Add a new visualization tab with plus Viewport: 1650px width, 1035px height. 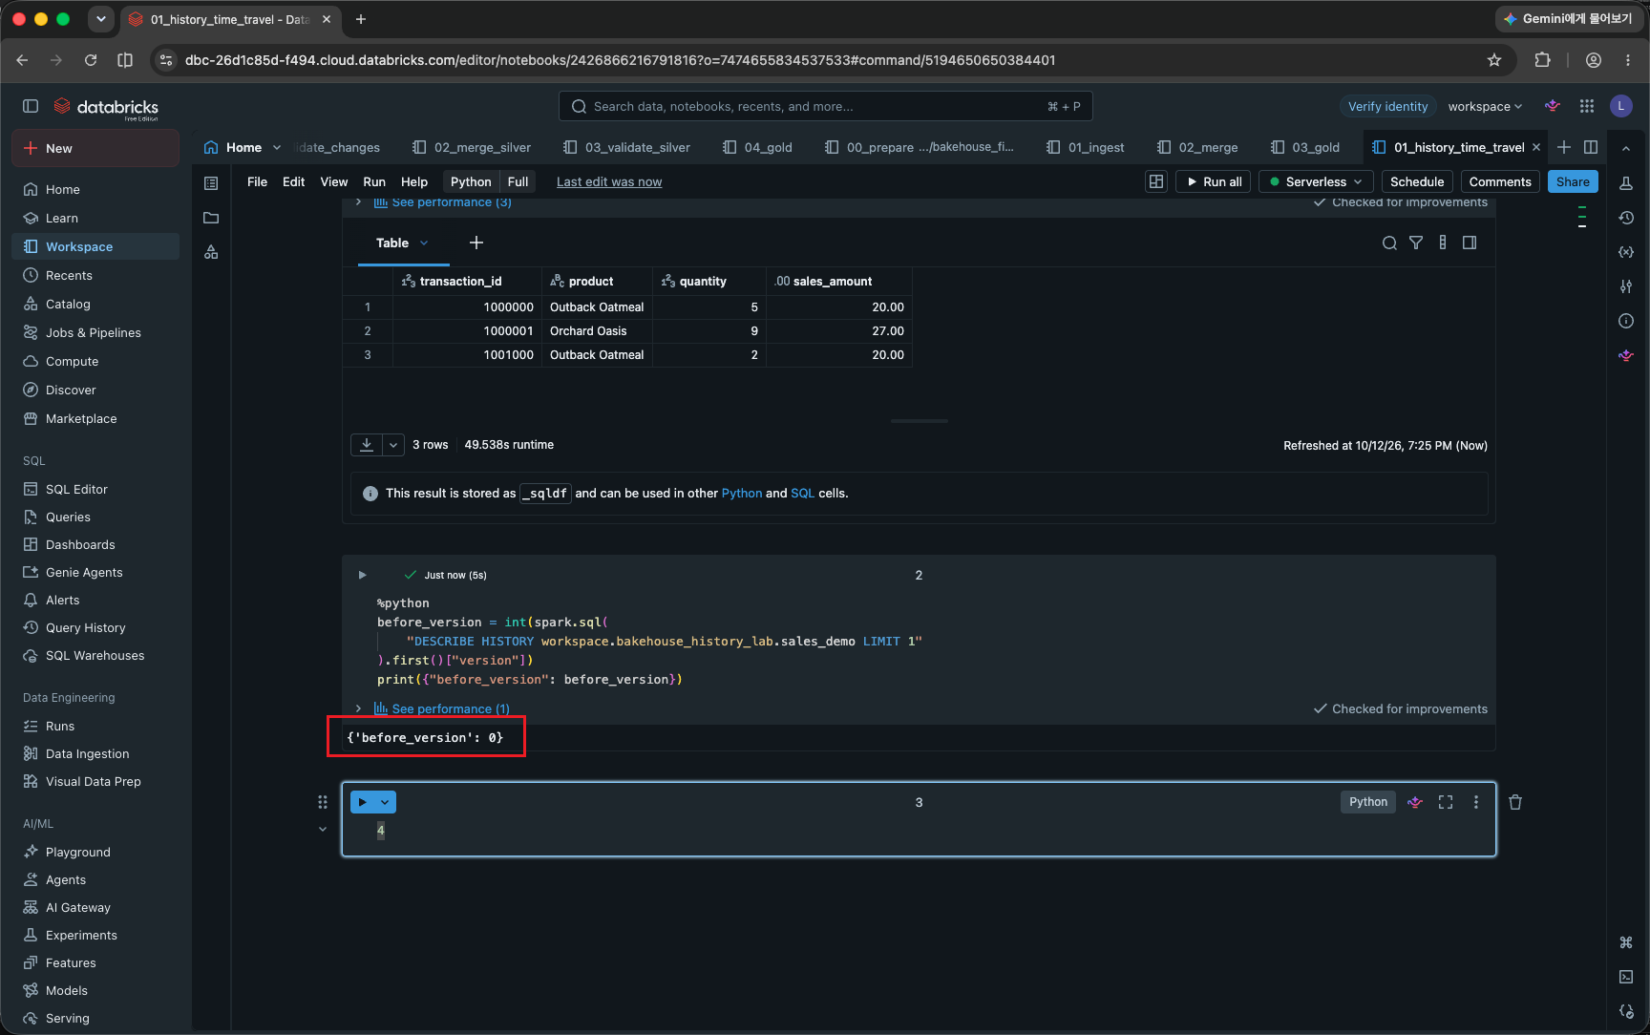pos(476,243)
